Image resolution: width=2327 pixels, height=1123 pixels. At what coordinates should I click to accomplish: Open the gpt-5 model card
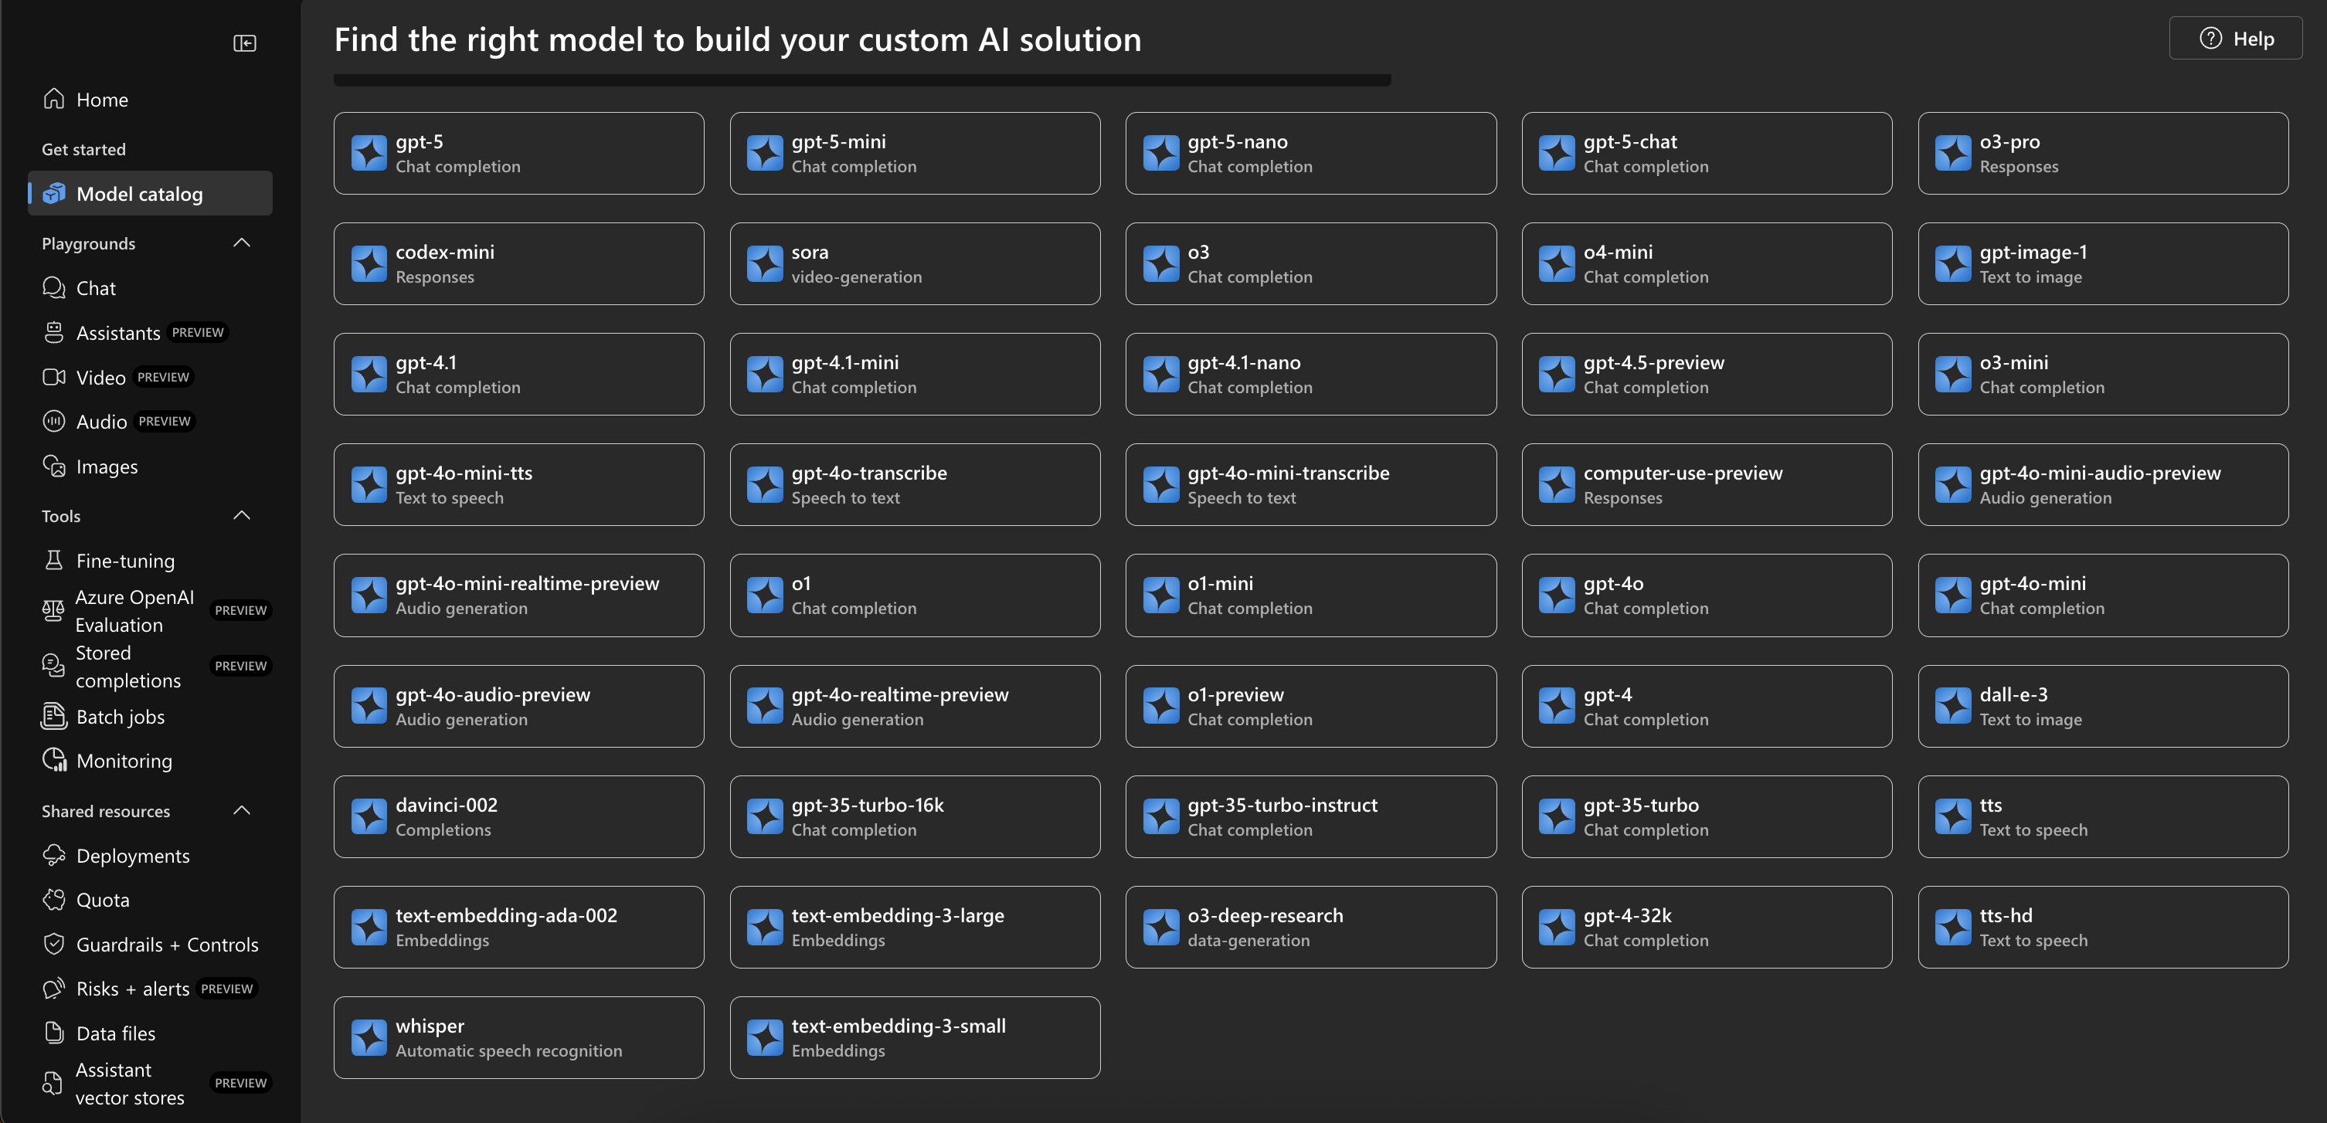point(518,153)
